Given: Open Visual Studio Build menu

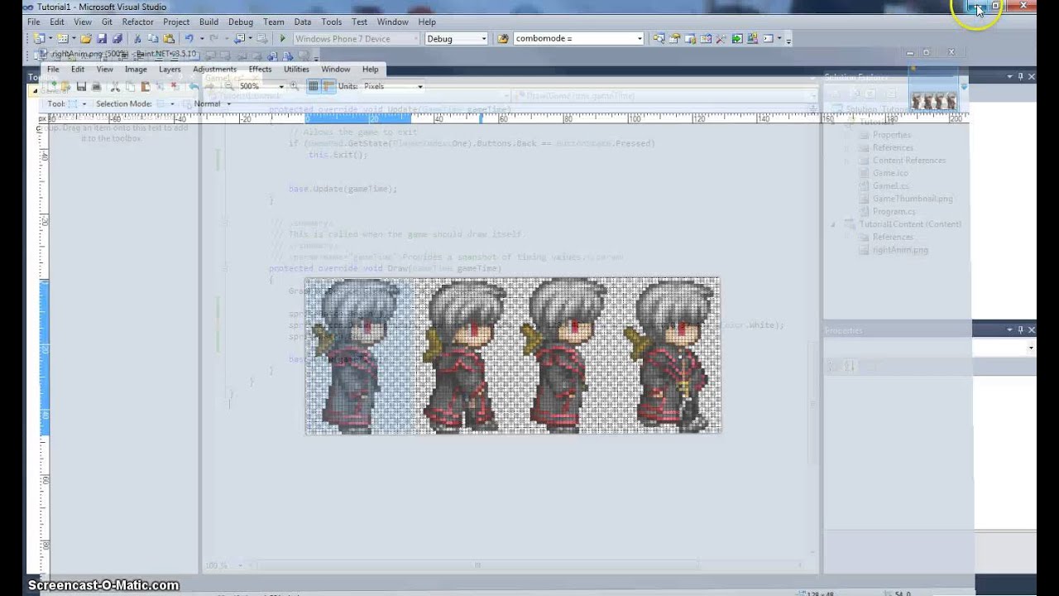Looking at the screenshot, I should click(x=208, y=22).
